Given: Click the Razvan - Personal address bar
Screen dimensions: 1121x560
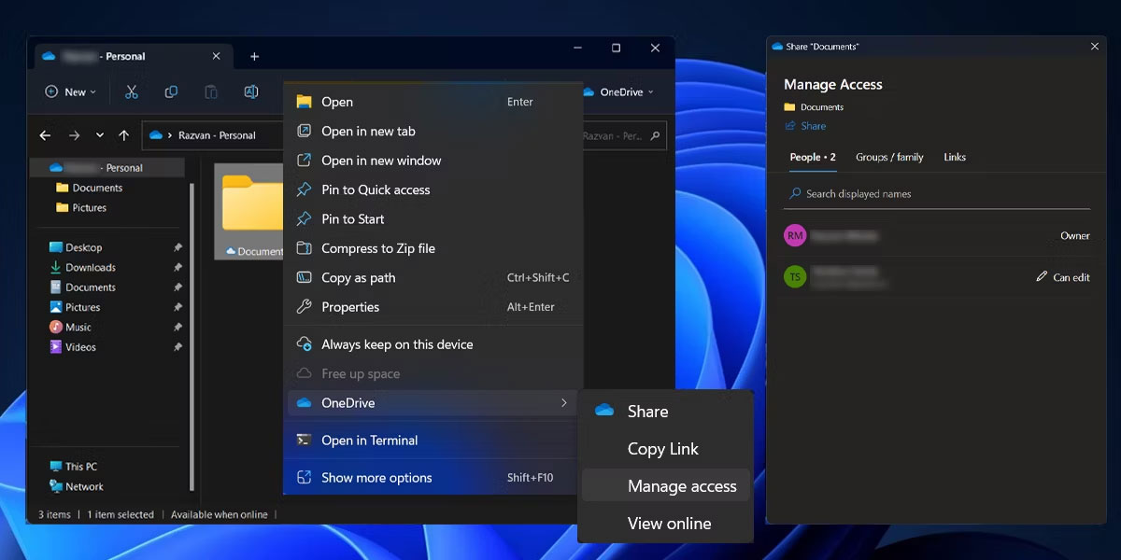Looking at the screenshot, I should tap(213, 135).
